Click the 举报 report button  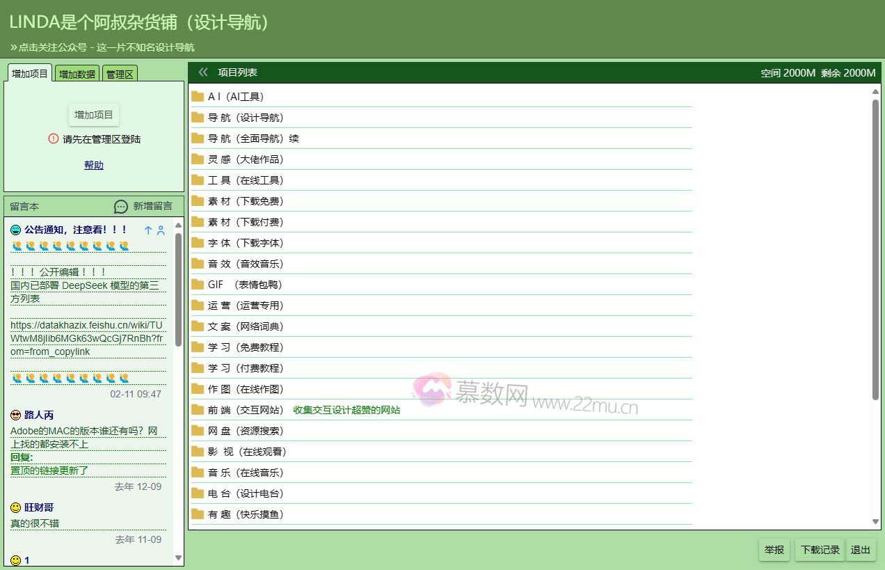pos(774,550)
